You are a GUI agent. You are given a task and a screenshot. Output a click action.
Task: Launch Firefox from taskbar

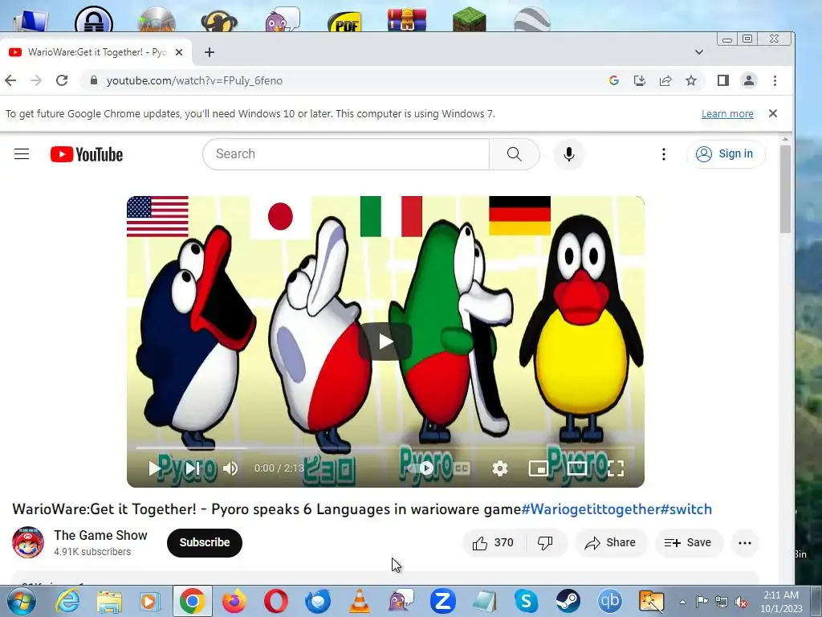[x=234, y=601]
